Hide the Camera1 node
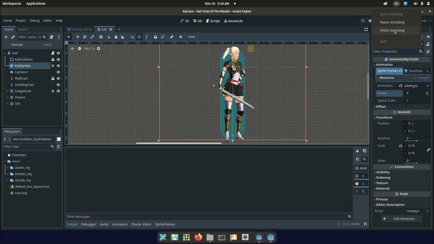This screenshot has width=434, height=244. [58, 72]
